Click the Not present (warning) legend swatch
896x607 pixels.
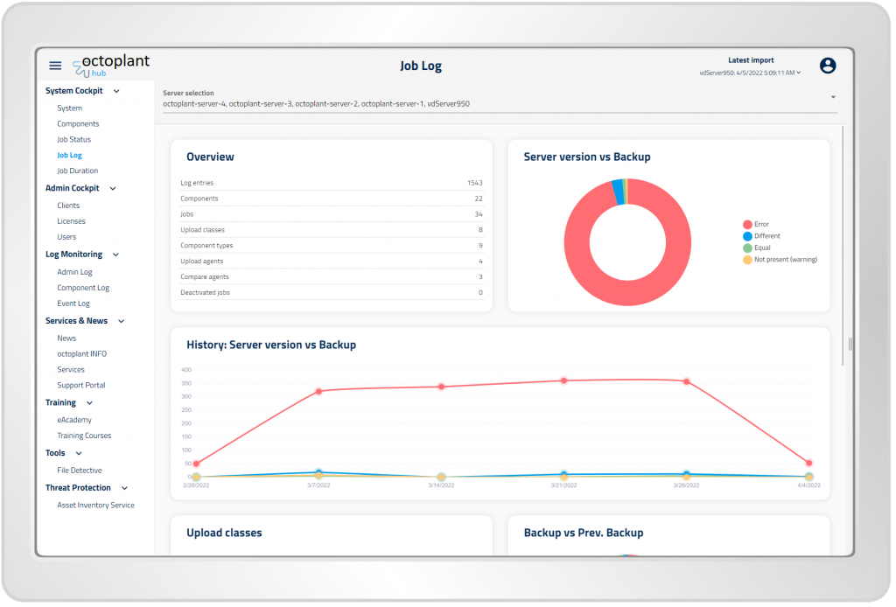point(747,260)
